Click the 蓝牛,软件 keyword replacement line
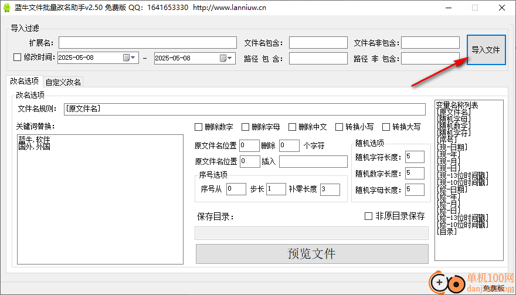Image resolution: width=516 pixels, height=295 pixels. click(35, 140)
